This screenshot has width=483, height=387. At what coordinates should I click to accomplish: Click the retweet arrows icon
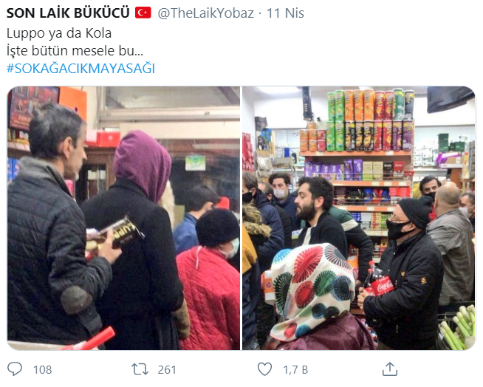[x=140, y=369]
